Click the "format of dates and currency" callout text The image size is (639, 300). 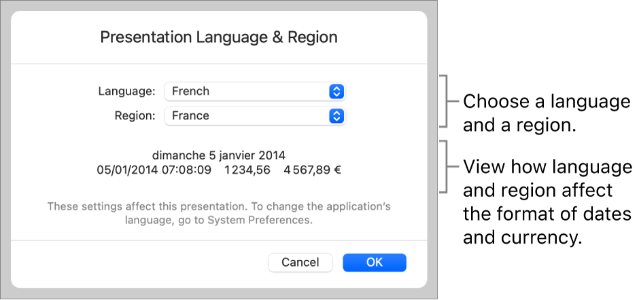(x=546, y=226)
